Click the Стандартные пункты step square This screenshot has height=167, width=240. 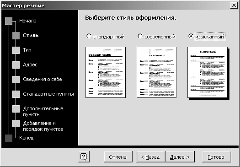pyautogui.click(x=16, y=94)
